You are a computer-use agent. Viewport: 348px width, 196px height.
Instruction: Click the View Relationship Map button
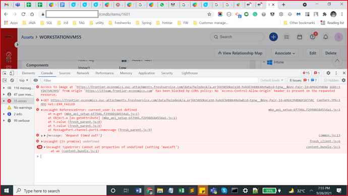tap(240, 53)
